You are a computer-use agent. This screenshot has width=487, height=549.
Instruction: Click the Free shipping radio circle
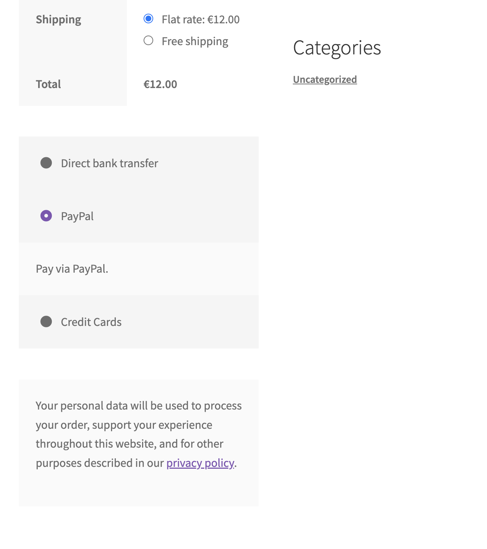(148, 40)
